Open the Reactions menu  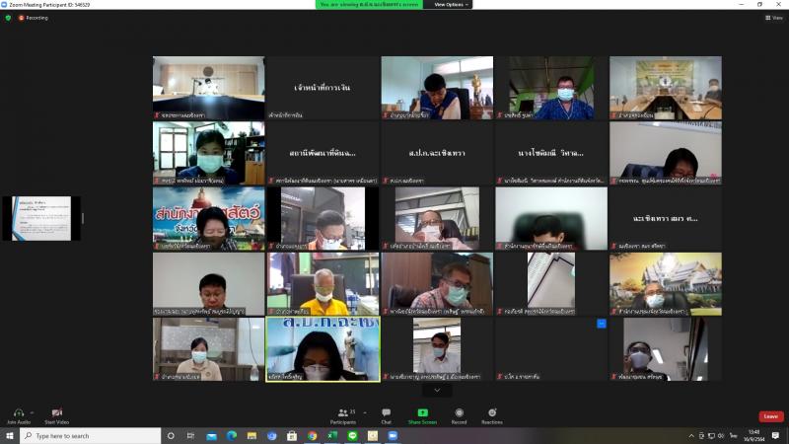(x=492, y=415)
